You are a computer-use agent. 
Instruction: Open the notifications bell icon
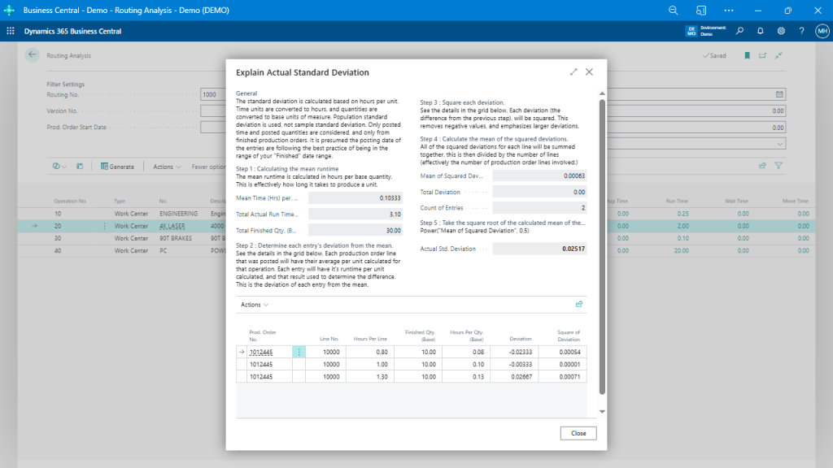[759, 31]
